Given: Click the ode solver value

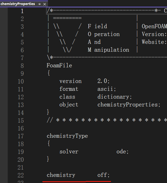Looking at the screenshot, I should coord(122,152).
